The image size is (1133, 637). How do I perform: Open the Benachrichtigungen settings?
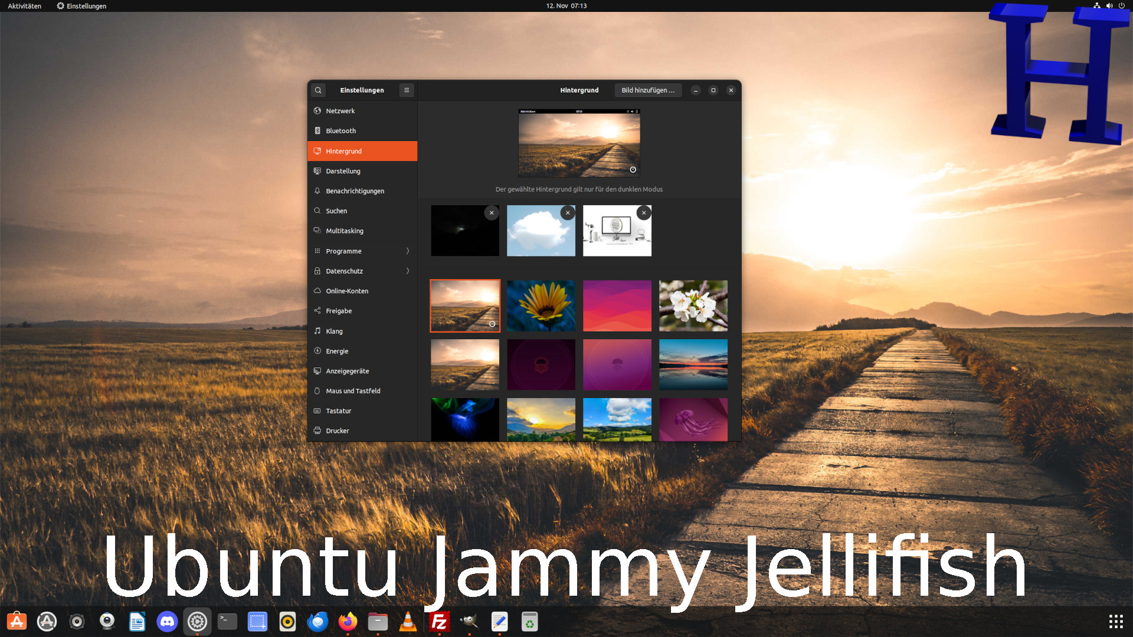[362, 191]
